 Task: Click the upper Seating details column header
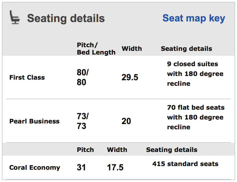(186, 49)
